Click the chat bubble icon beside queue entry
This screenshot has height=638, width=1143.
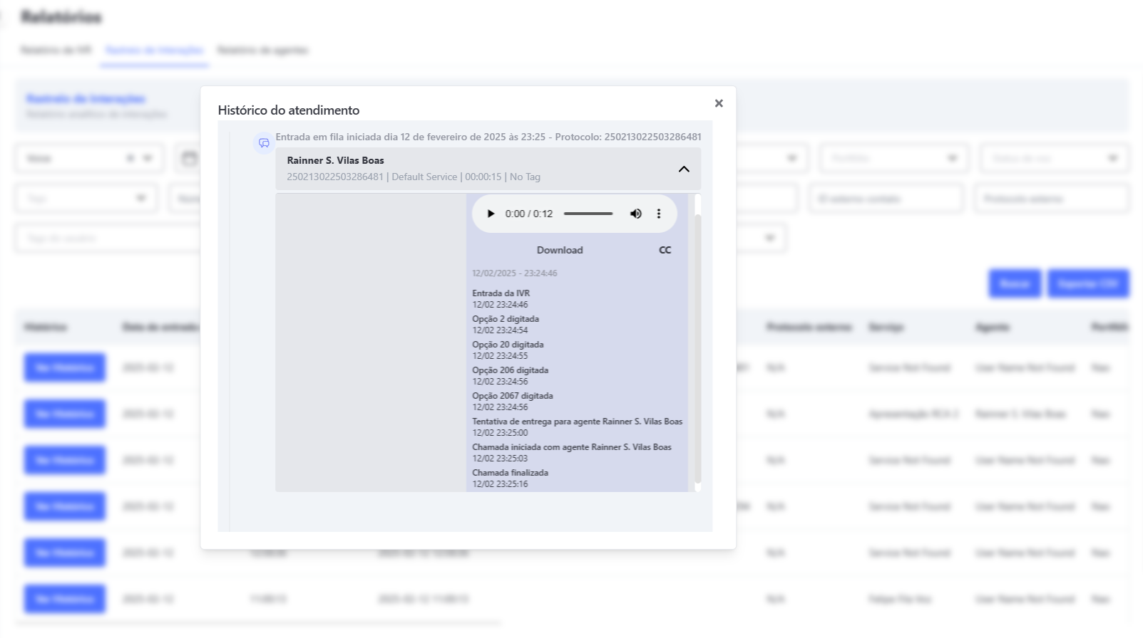point(264,143)
